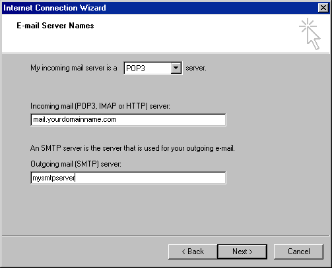This screenshot has width=332, height=268.
Task: Place cursor in the mail.yourdomainname.com text
Action: click(75, 120)
